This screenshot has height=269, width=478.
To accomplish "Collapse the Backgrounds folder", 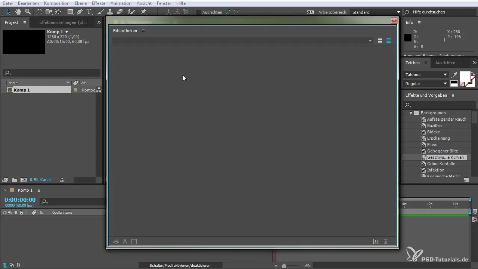I will pyautogui.click(x=411, y=113).
